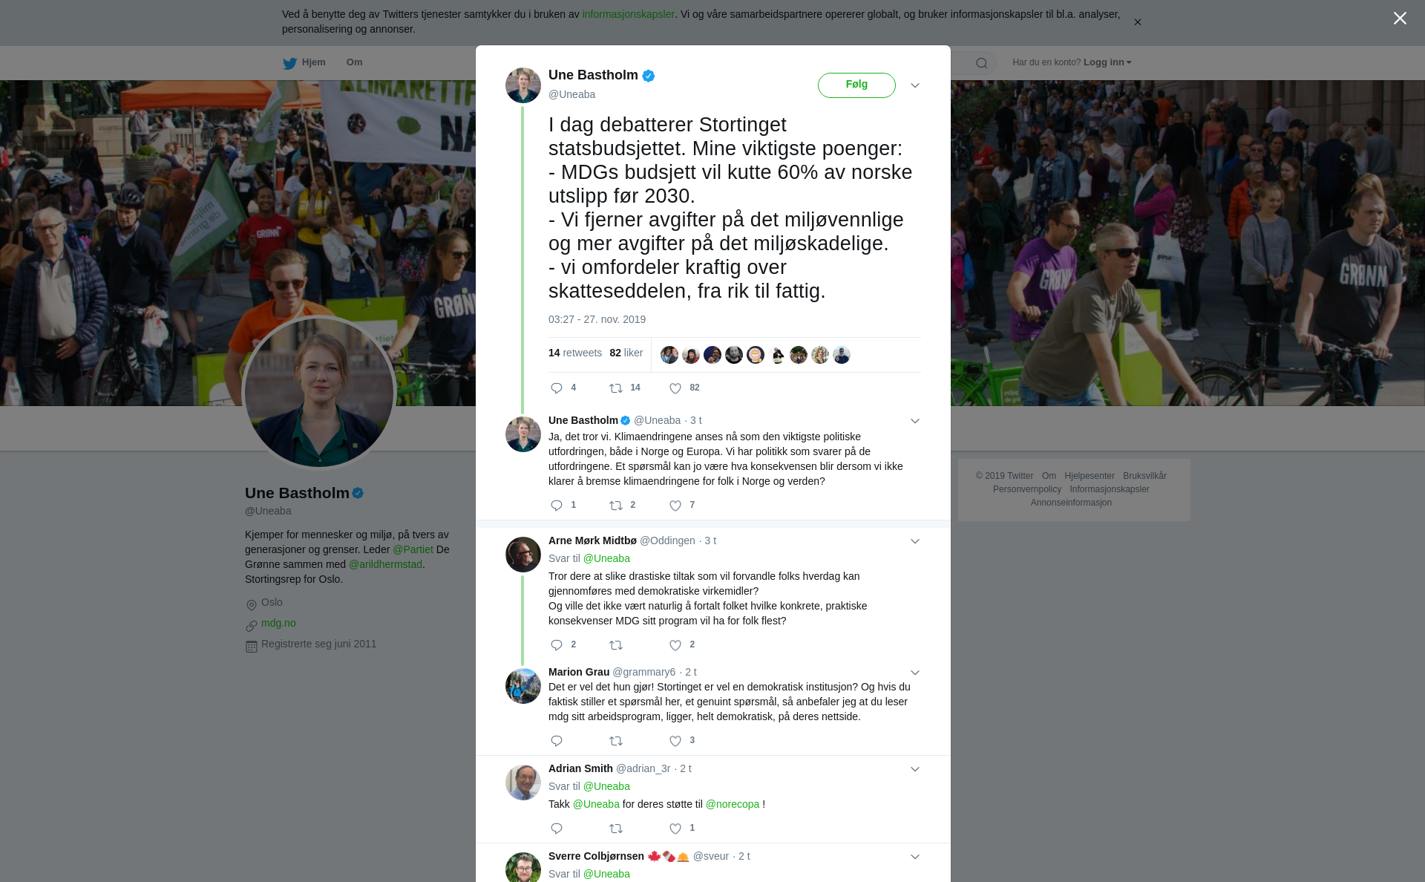Reply to Adrian Smith's tweet
This screenshot has width=1425, height=882.
[557, 829]
